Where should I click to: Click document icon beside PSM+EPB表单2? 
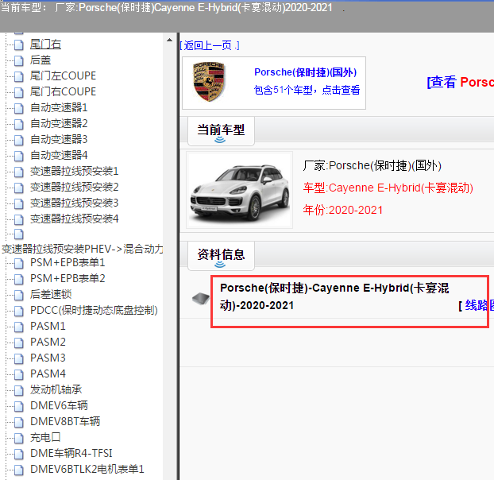pos(19,279)
